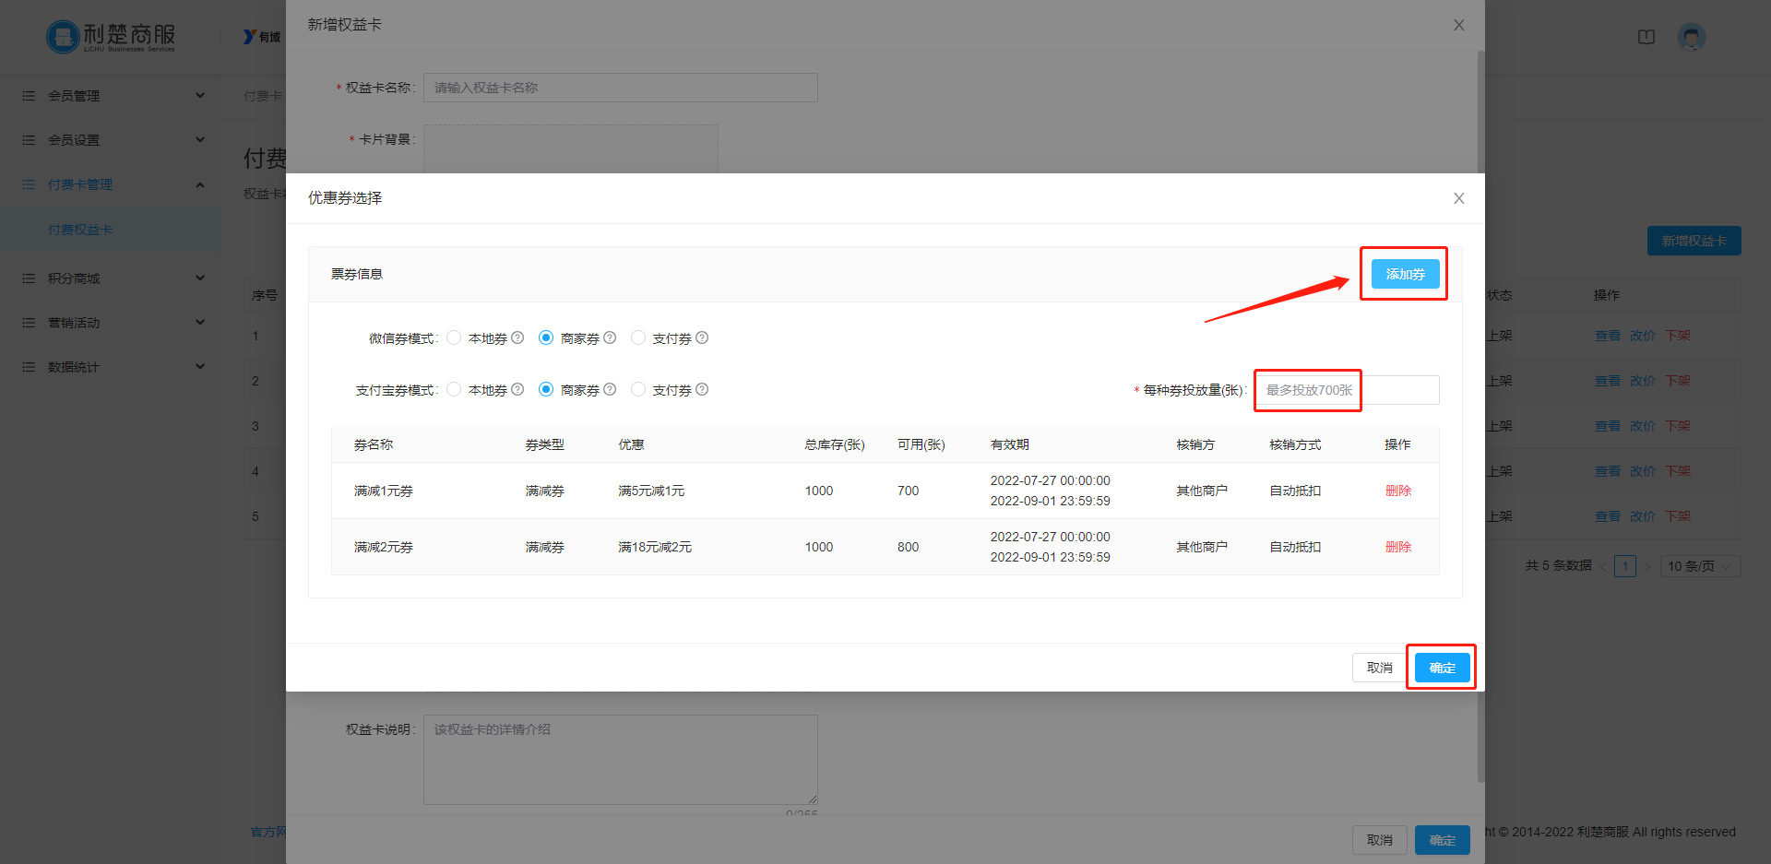
Task: Show help for 支付宝 商家券
Action: [x=610, y=389]
